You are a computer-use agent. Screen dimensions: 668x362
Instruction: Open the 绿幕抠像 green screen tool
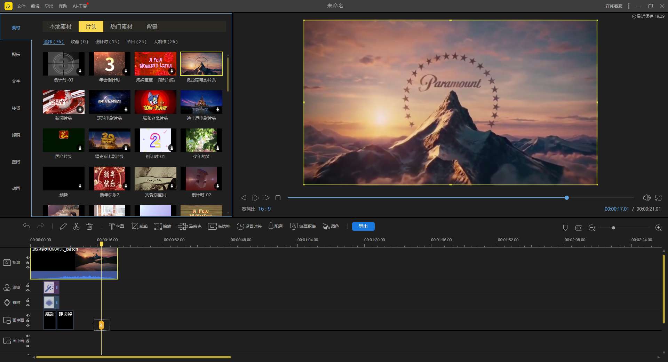tap(303, 227)
